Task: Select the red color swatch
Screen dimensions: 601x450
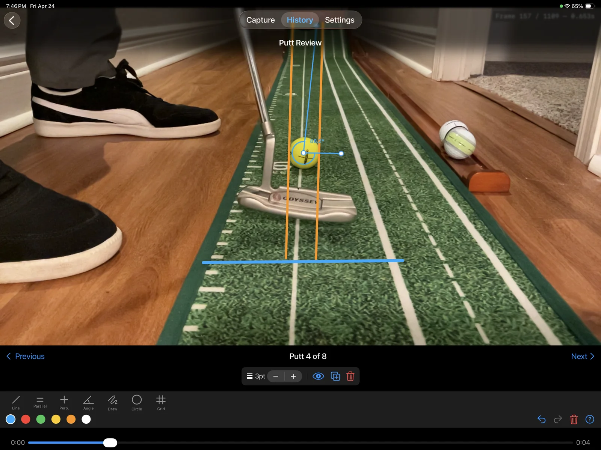Action: [26, 419]
